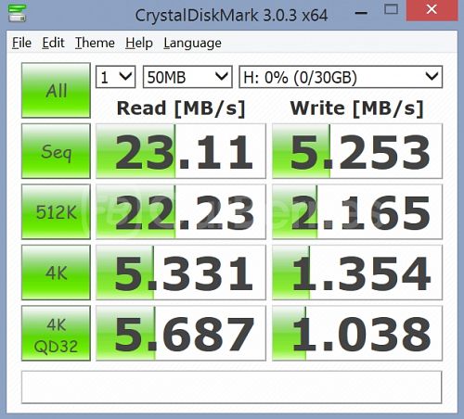This screenshot has height=419, width=464.
Task: Close the CrystalDiskMark window
Action: click(432, 9)
